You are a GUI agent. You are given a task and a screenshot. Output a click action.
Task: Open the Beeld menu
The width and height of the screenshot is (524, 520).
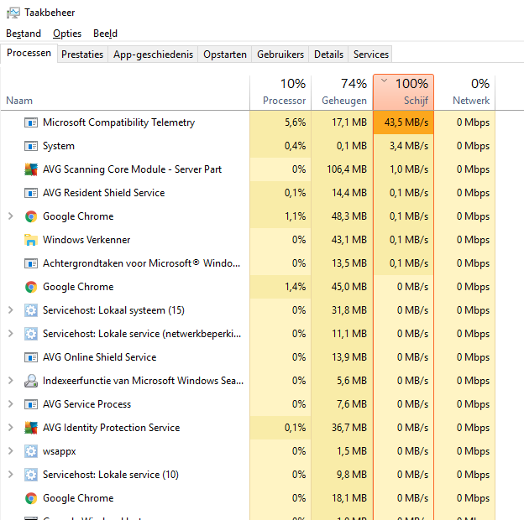[x=105, y=34]
